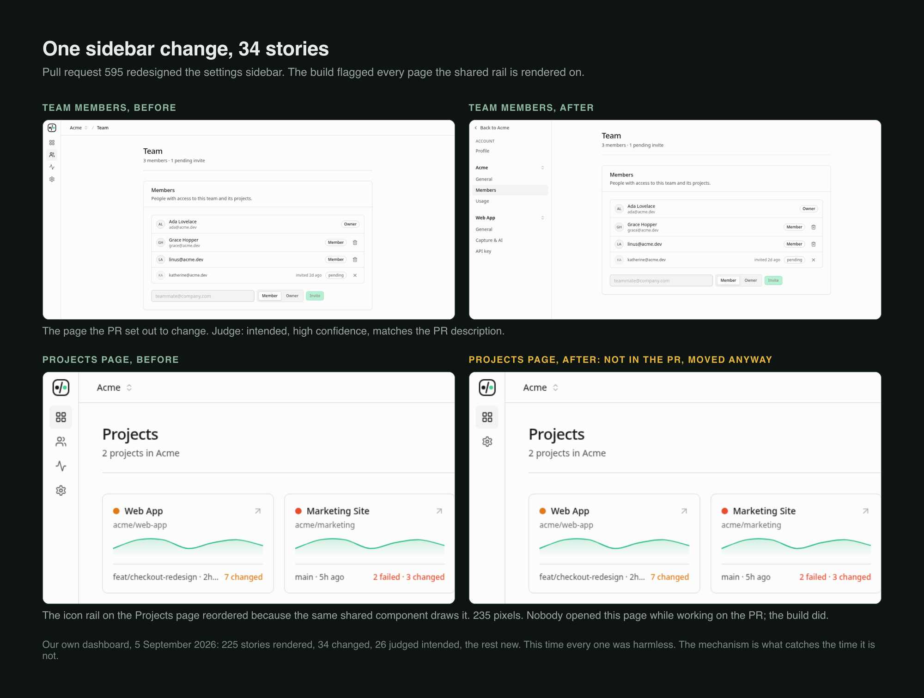Image resolution: width=924 pixels, height=698 pixels.
Task: Click the app logo in Projects Before panel
Action: coord(61,388)
